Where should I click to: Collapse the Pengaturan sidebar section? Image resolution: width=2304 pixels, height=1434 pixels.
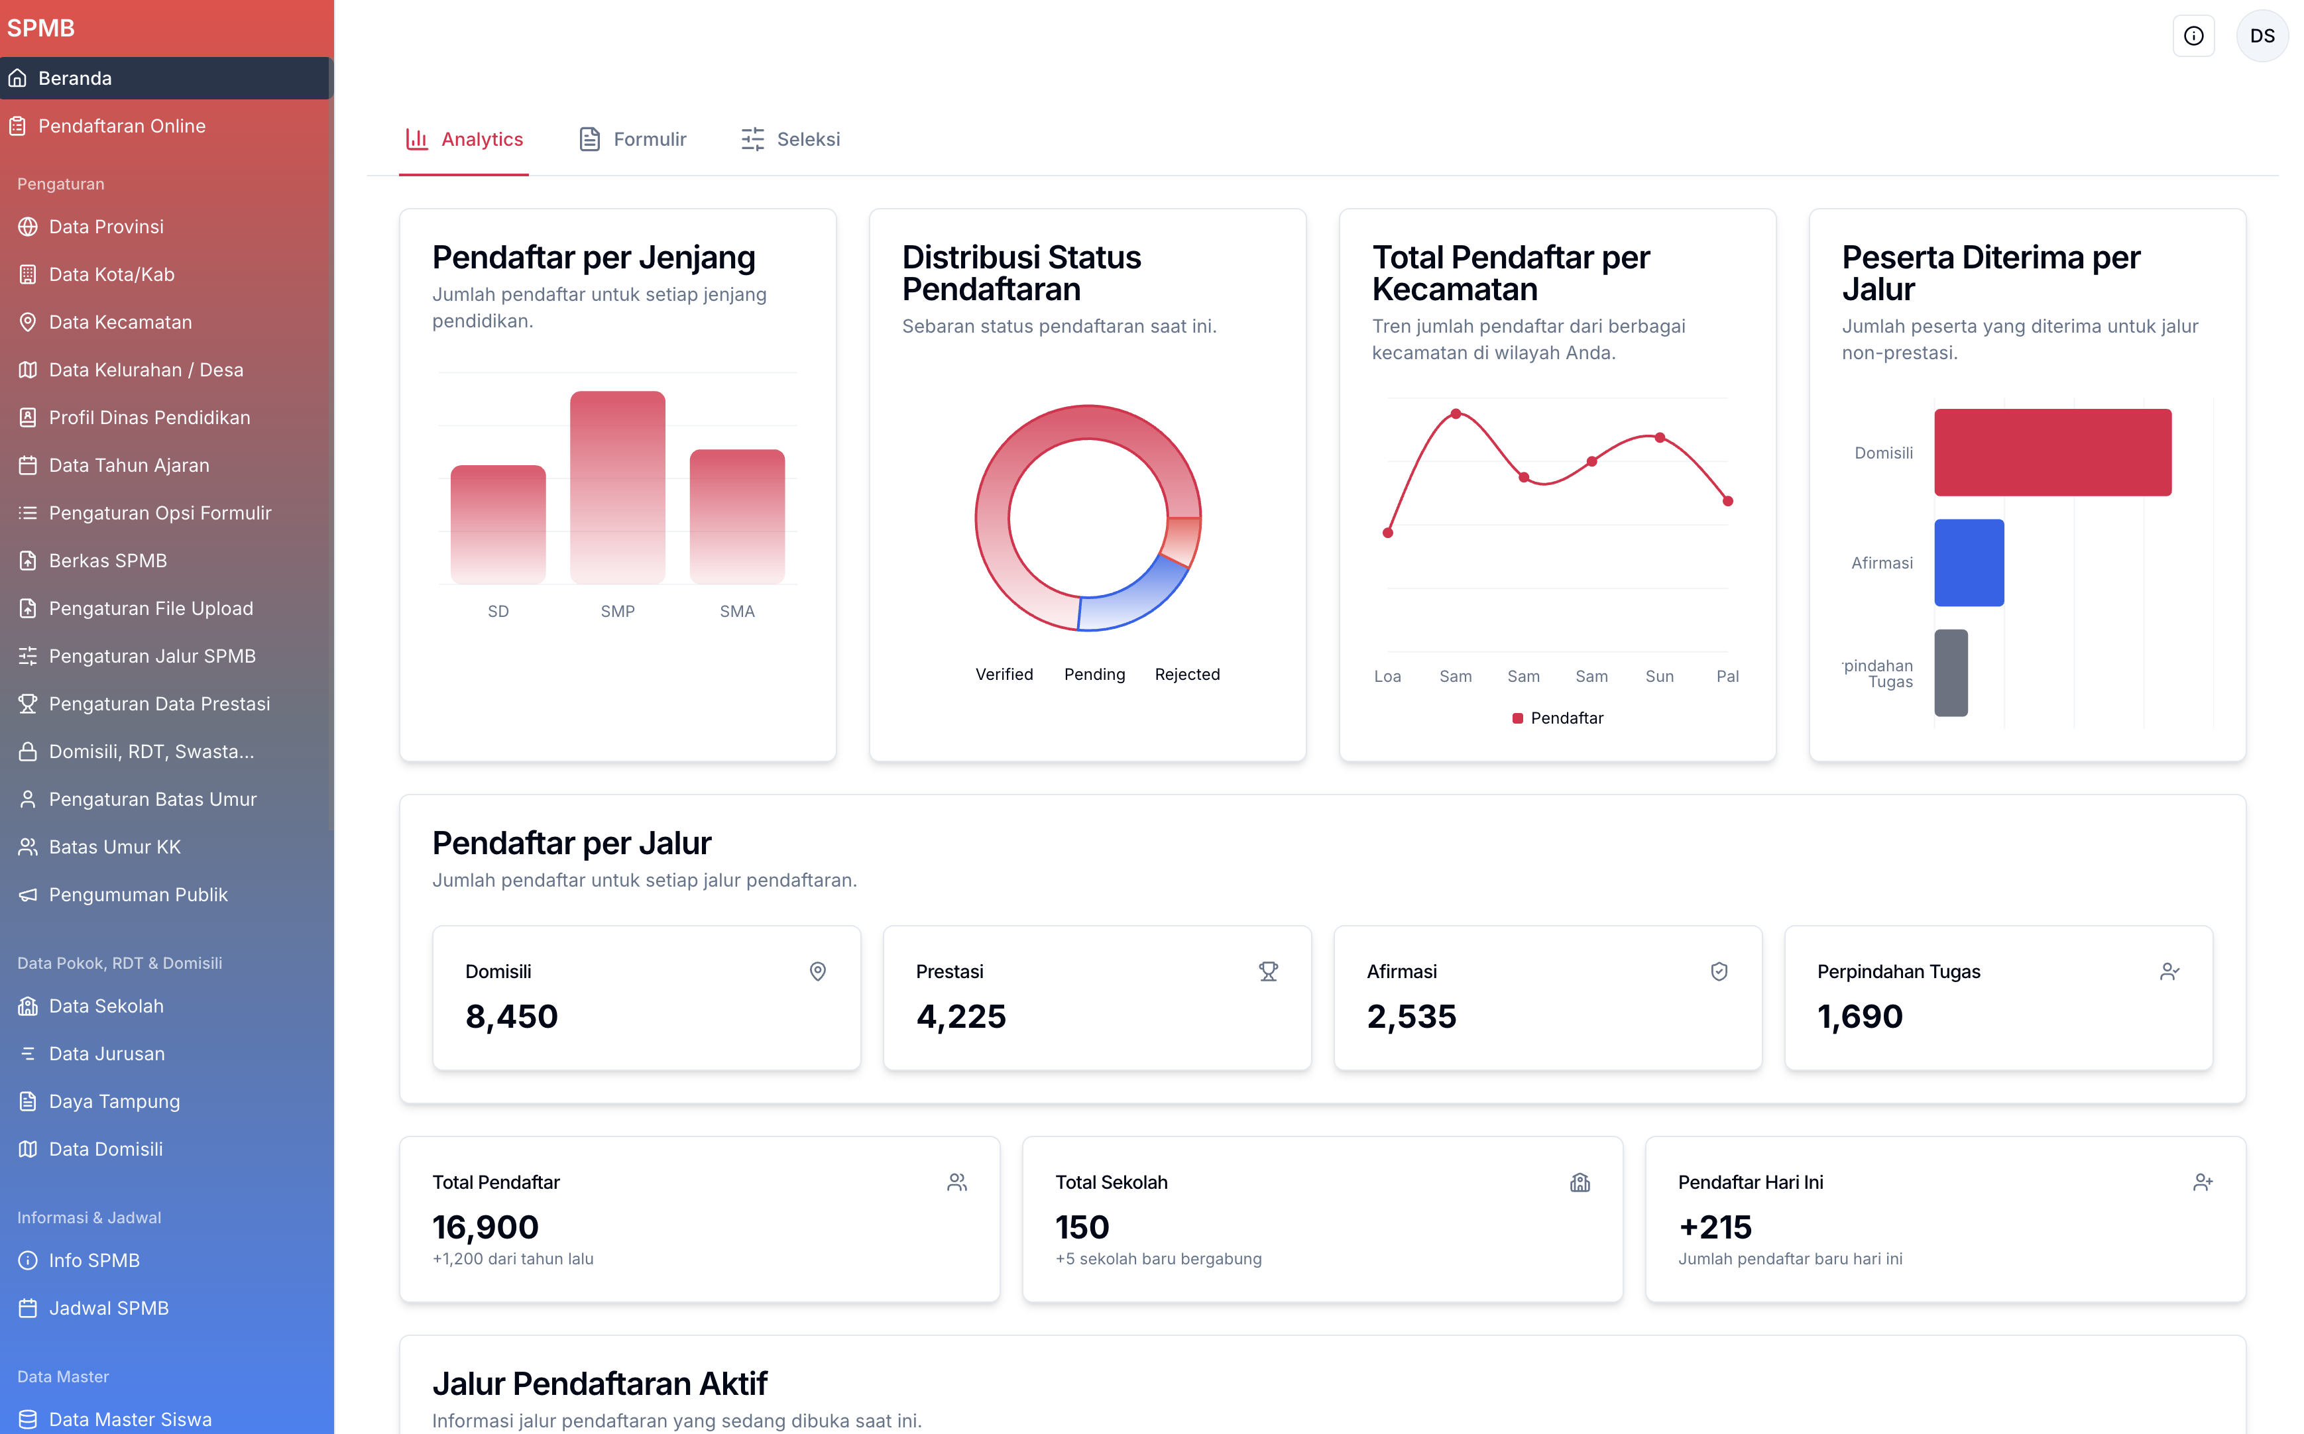(60, 183)
